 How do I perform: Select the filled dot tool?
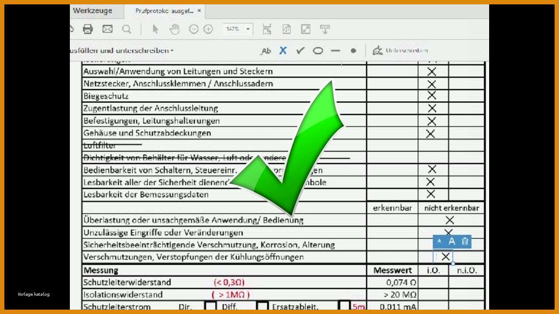[353, 51]
